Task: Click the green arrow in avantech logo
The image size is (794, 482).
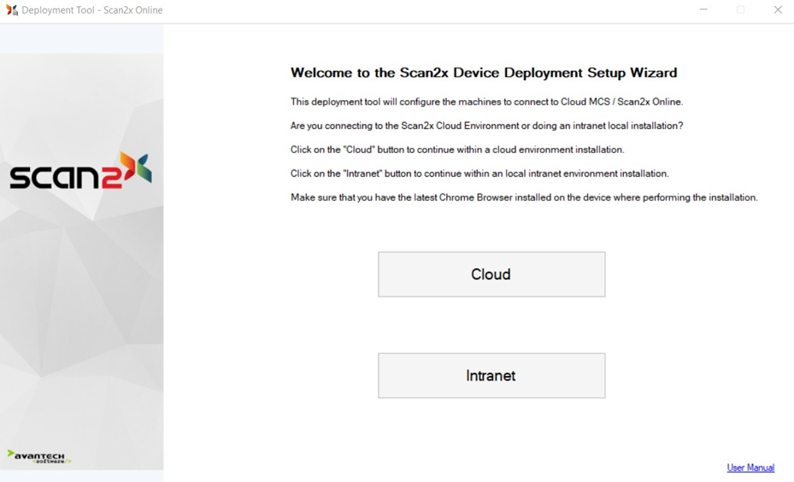Action: coord(11,454)
